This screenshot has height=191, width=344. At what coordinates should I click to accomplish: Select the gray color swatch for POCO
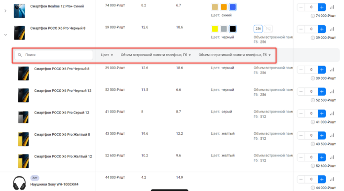pos(224,29)
